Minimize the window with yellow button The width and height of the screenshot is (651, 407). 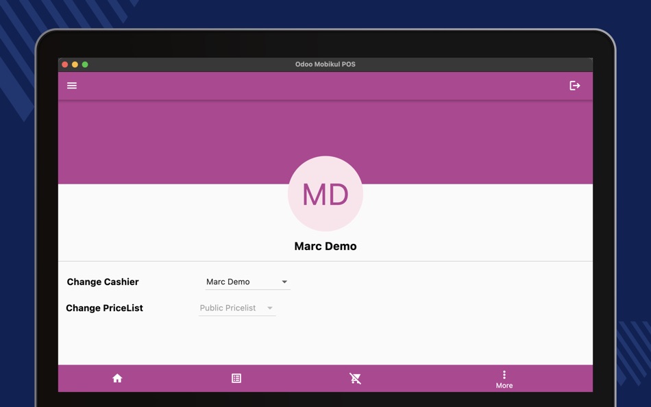75,64
